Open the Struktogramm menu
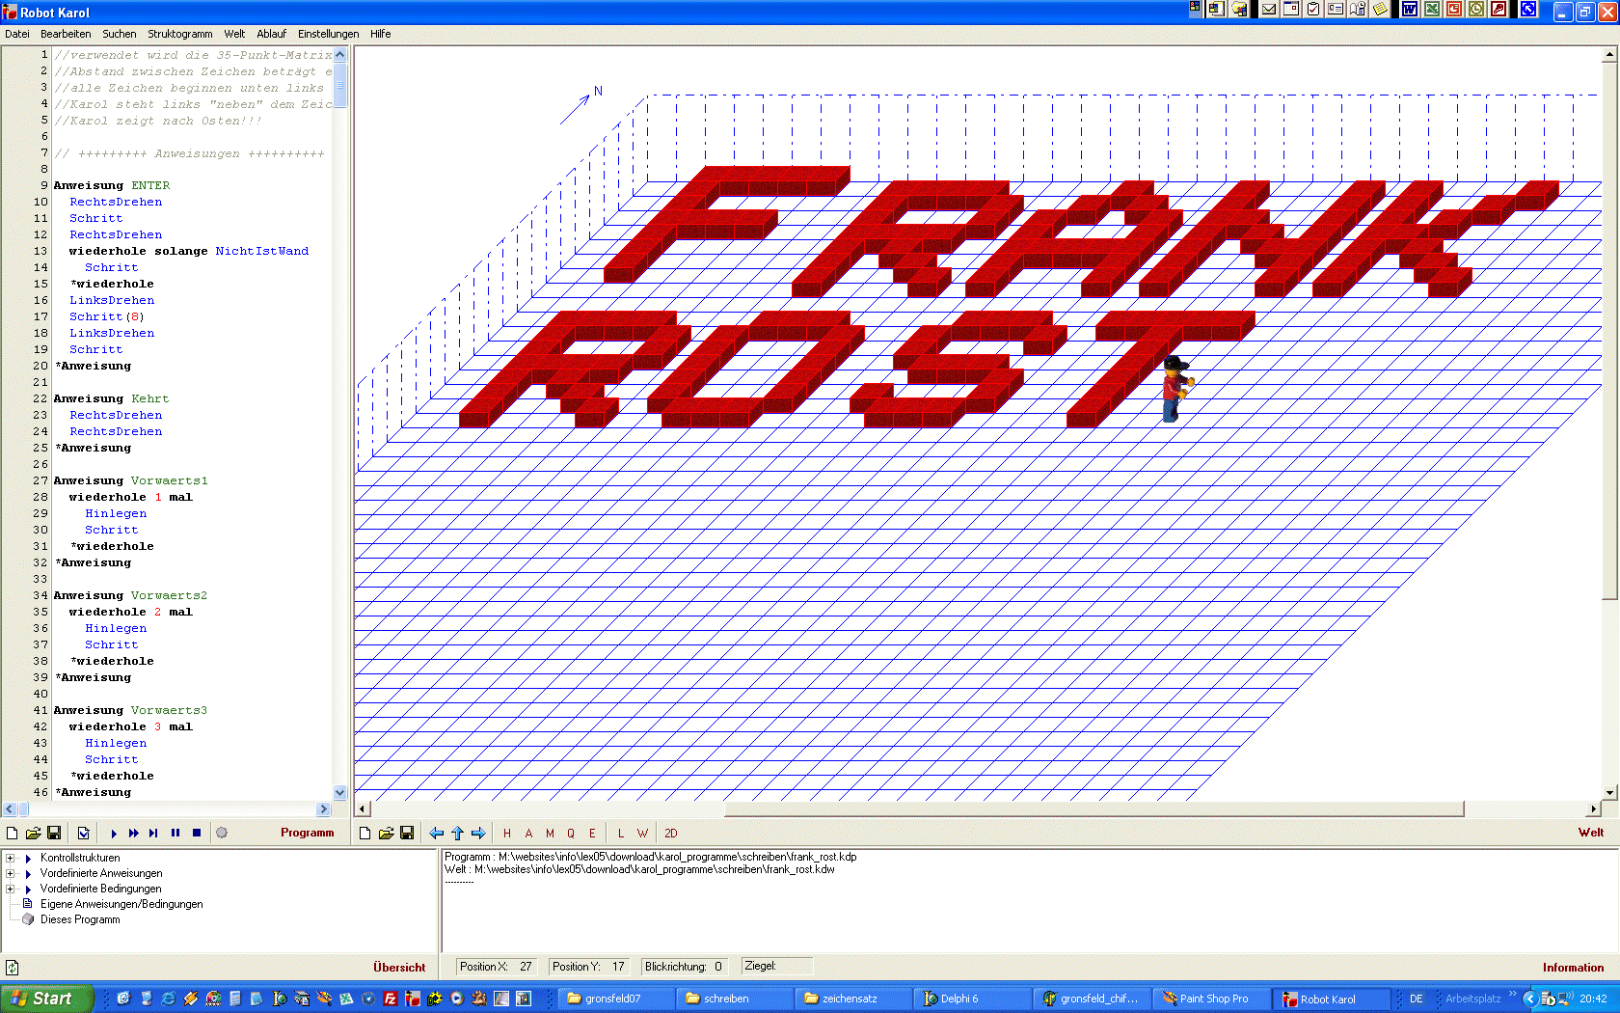The height and width of the screenshot is (1013, 1620). click(179, 34)
